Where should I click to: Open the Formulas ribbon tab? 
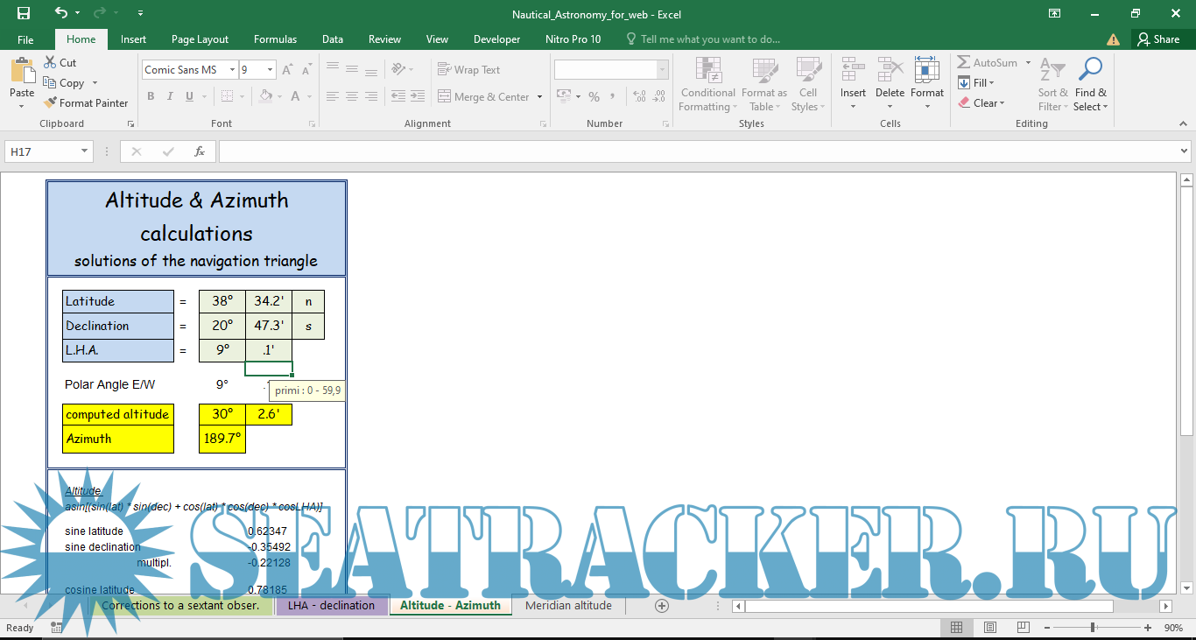275,39
